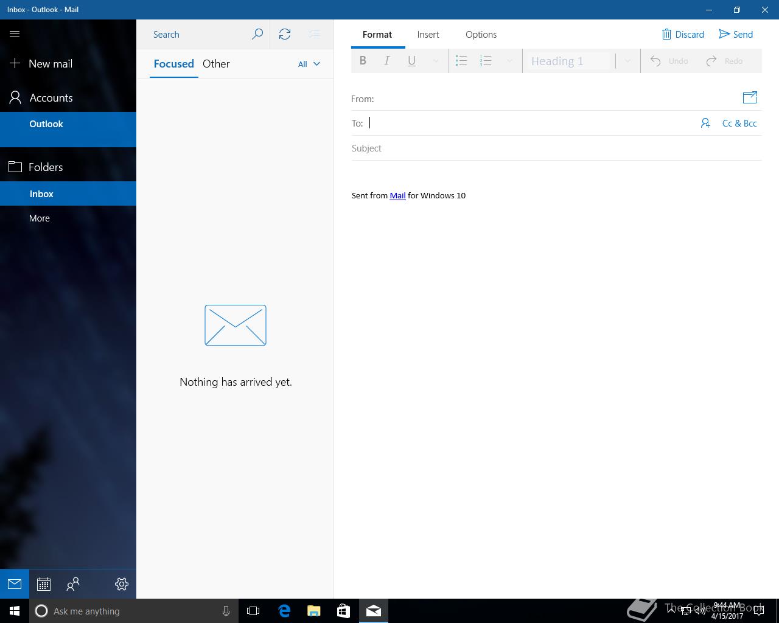This screenshot has width=779, height=623.
Task: Open the People app icon
Action: pos(73,584)
